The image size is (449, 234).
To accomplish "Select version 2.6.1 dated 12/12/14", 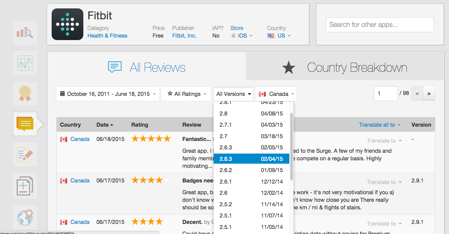I will pos(251,182).
